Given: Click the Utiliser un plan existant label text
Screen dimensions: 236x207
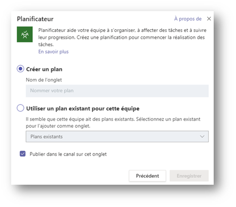Looking at the screenshot, I should (x=83, y=108).
